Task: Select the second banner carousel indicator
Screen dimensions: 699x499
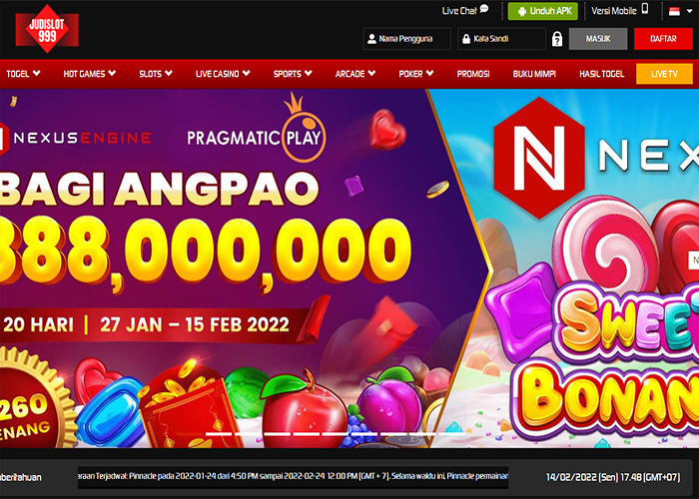Action: click(219, 433)
